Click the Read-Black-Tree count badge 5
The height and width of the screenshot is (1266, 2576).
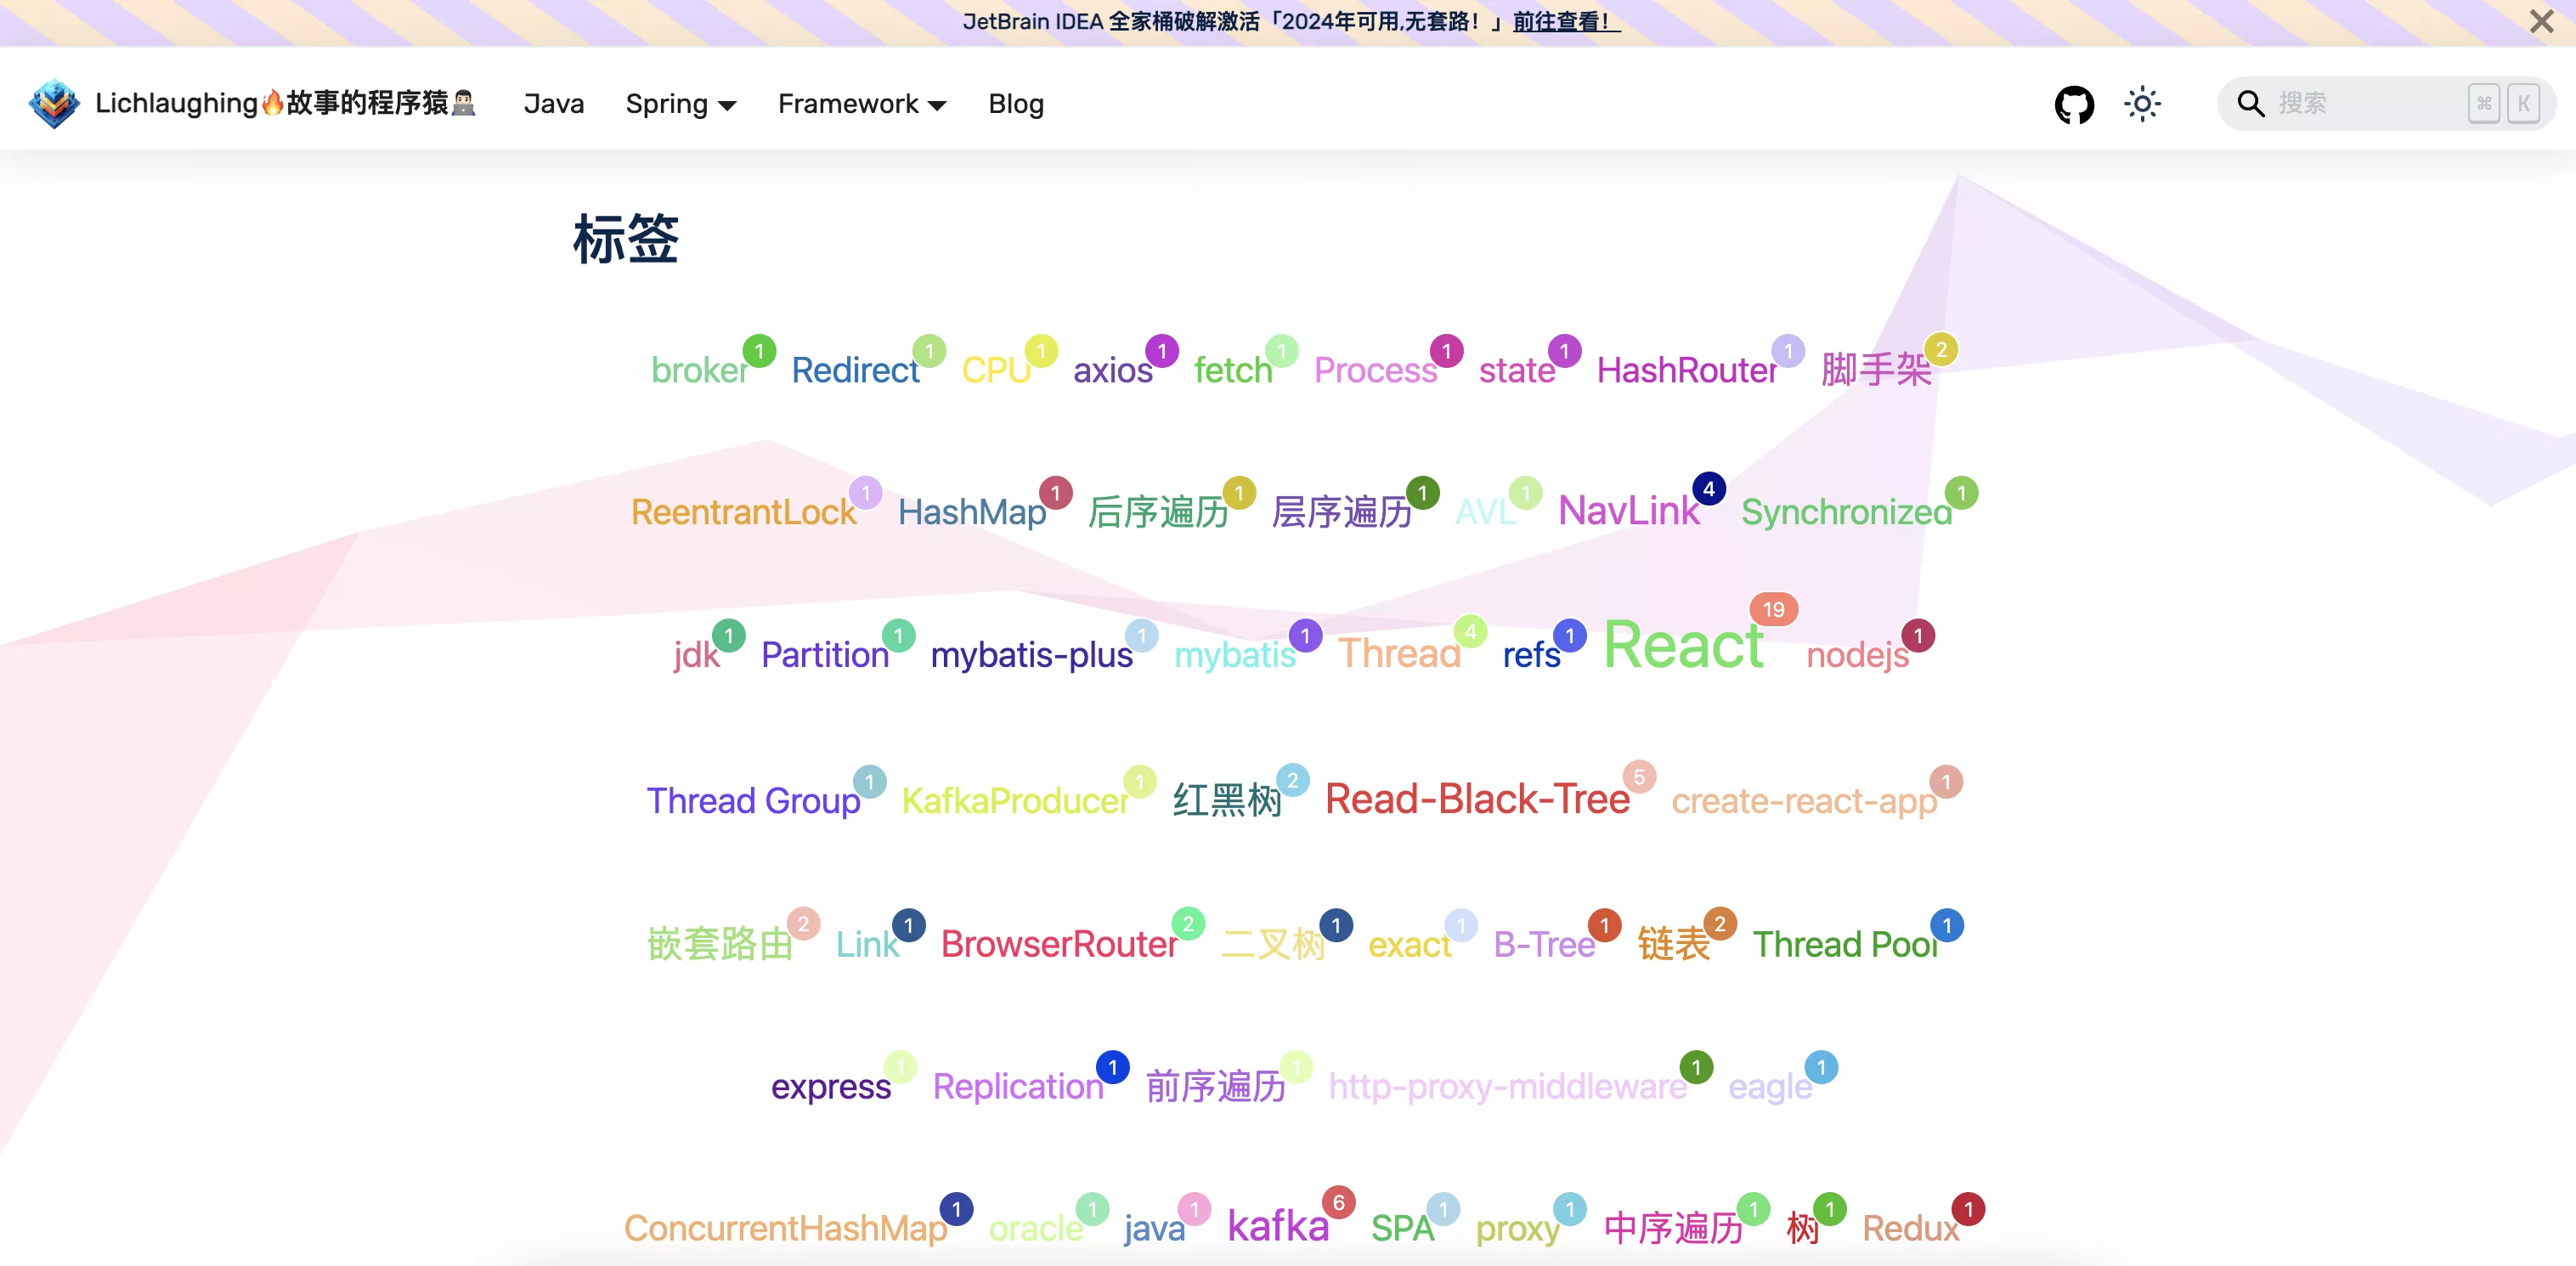1638,777
